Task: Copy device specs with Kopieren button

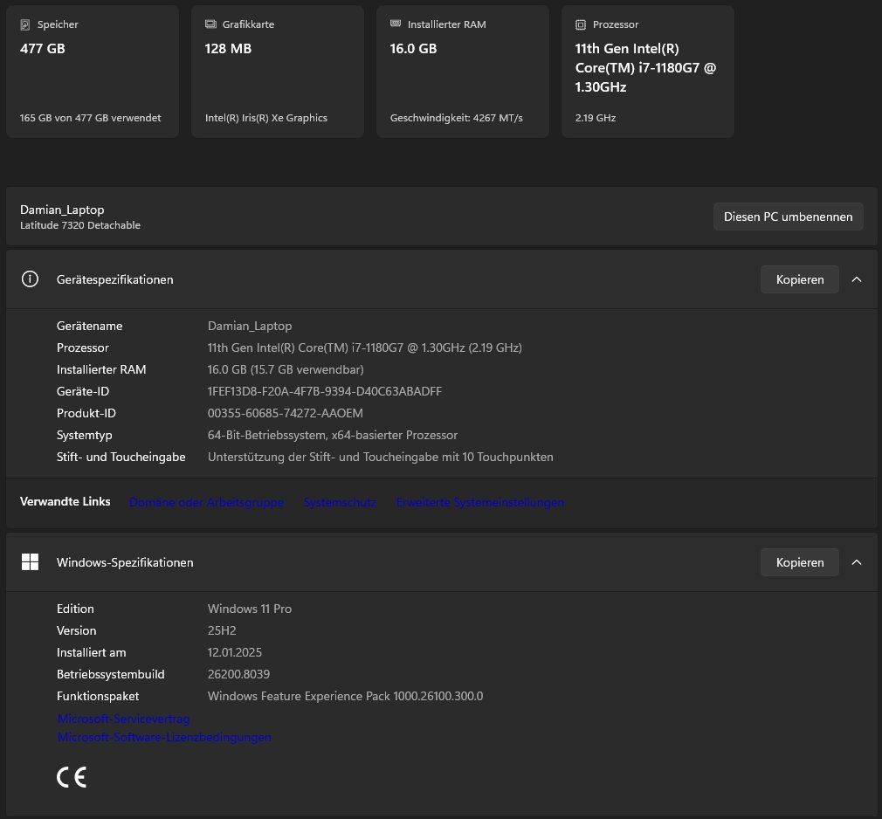Action: coord(799,279)
